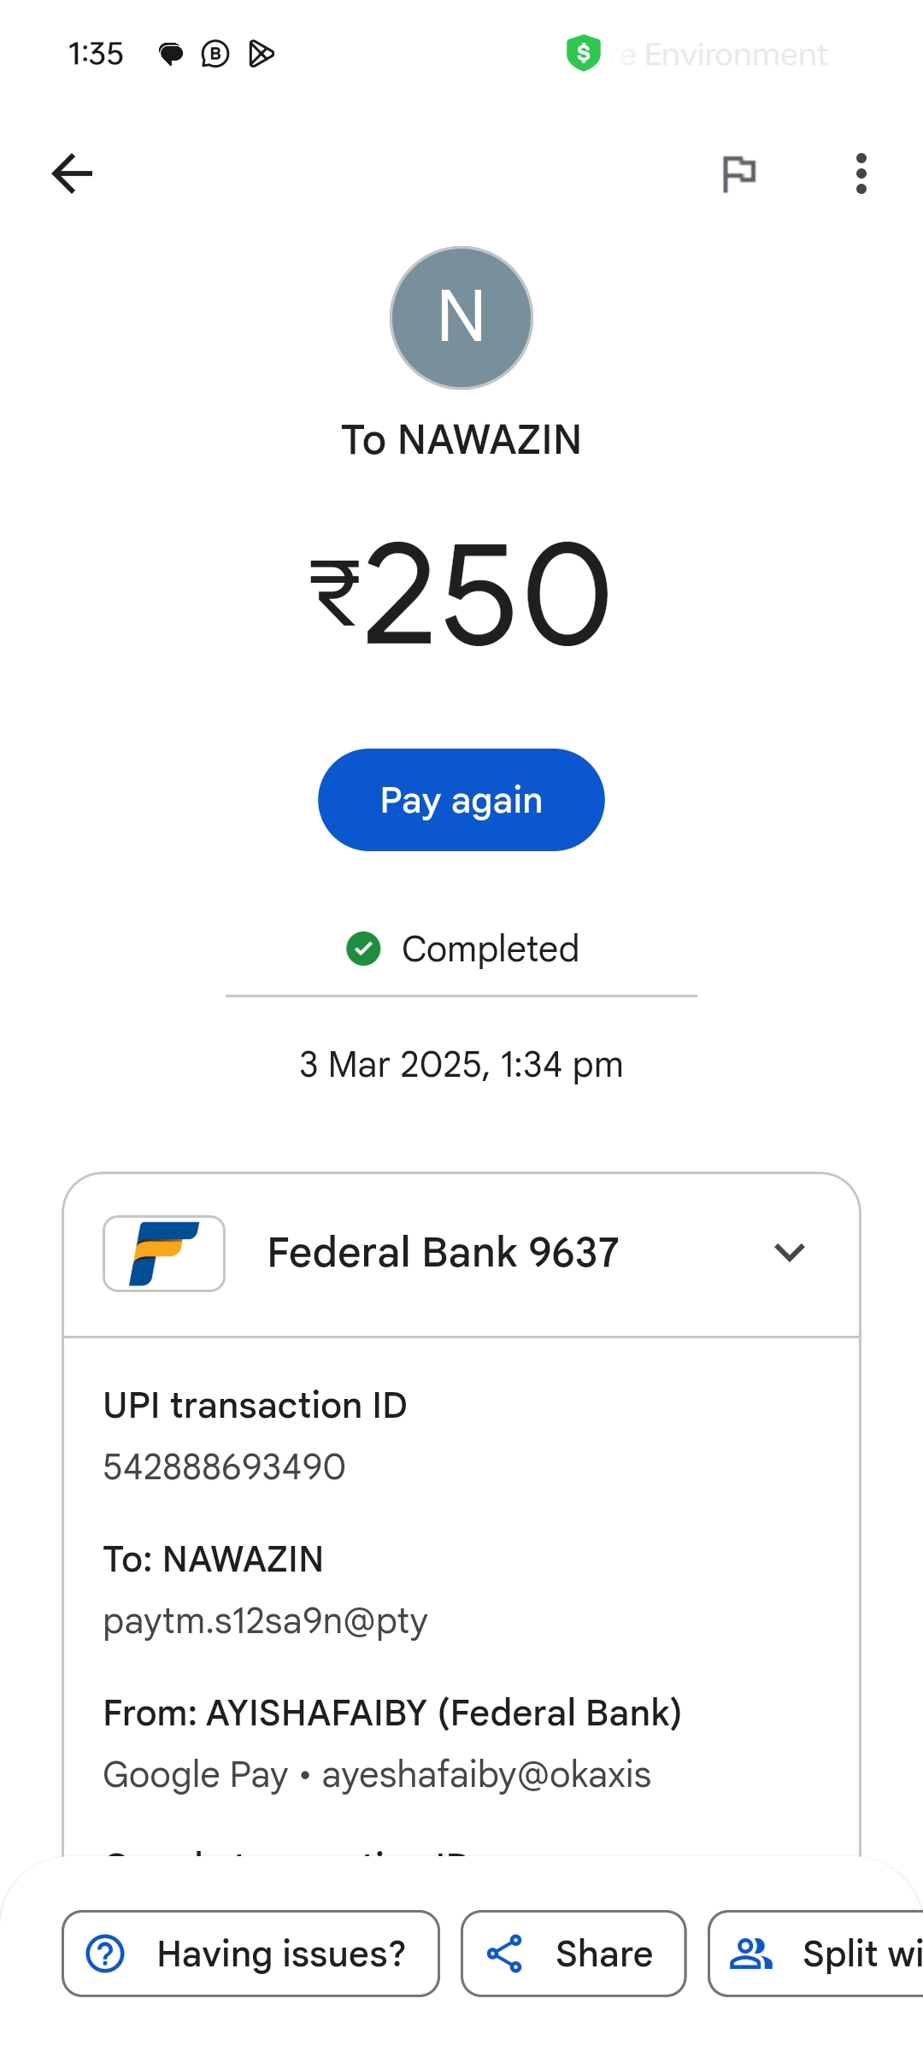Tap the ayeshafaiby@okaxis sender address
This screenshot has width=923, height=2051.
(x=485, y=1775)
